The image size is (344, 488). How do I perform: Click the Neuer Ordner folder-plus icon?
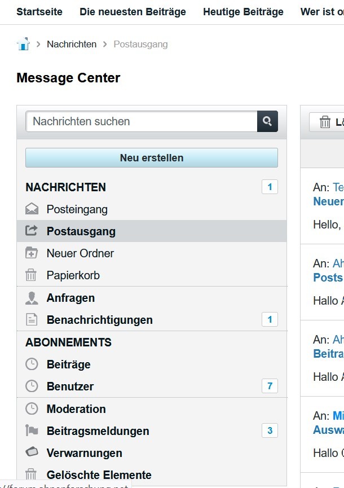click(32, 253)
